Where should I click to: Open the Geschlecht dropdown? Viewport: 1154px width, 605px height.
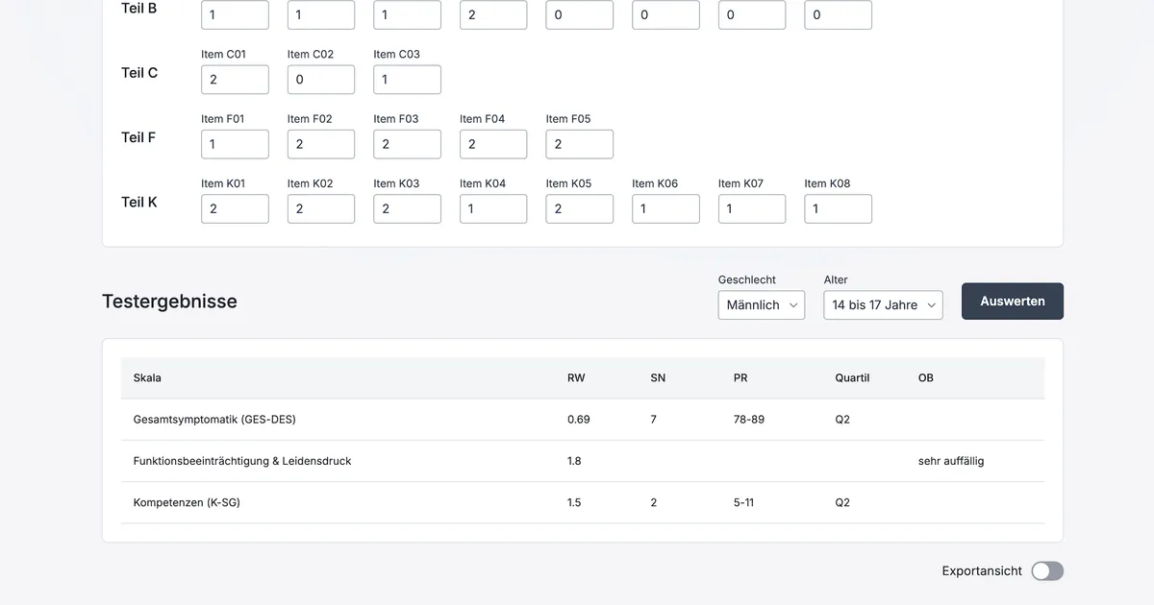[761, 305]
